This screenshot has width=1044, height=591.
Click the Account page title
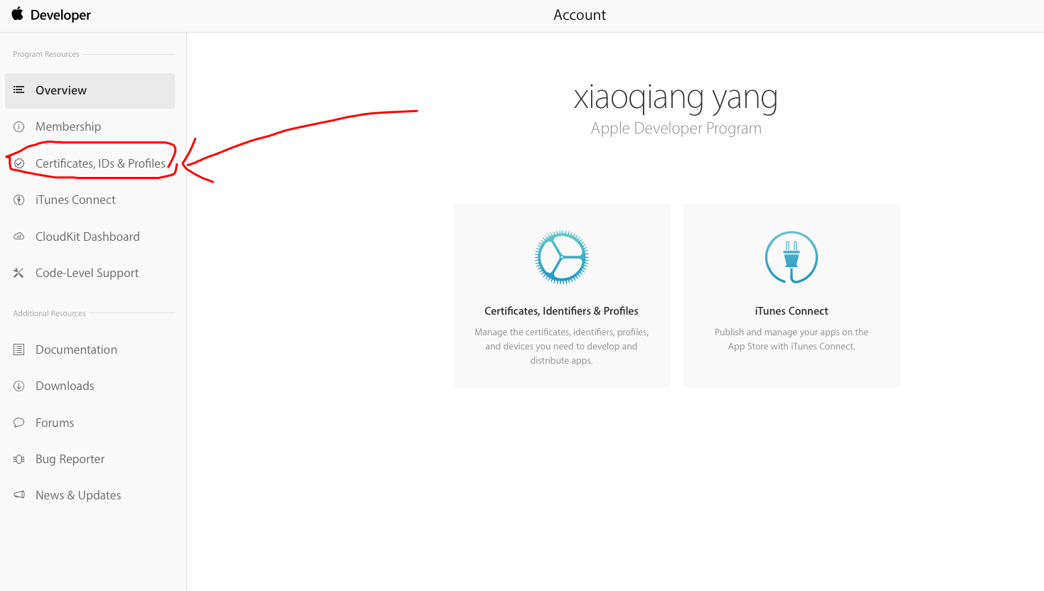(580, 15)
